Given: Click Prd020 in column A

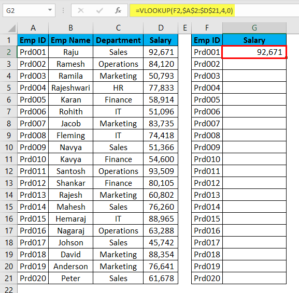Looking at the screenshot, I should [x=33, y=279].
